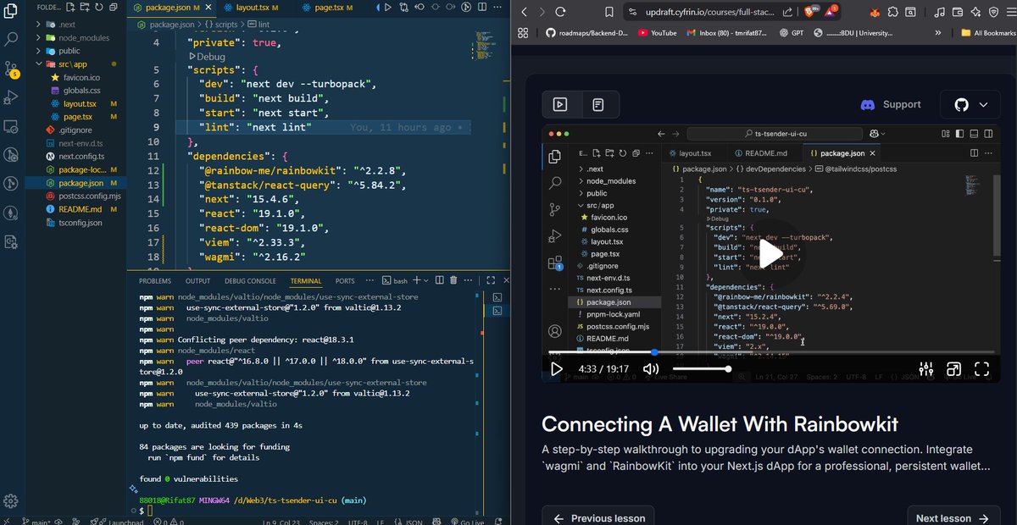Open the Explorer view in VS Code activity bar
This screenshot has width=1017, height=525.
coord(11,11)
